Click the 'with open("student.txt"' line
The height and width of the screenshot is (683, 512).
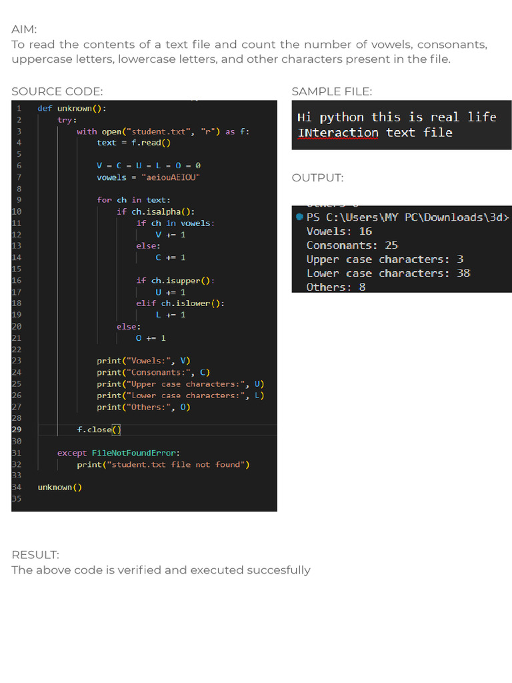tap(163, 131)
